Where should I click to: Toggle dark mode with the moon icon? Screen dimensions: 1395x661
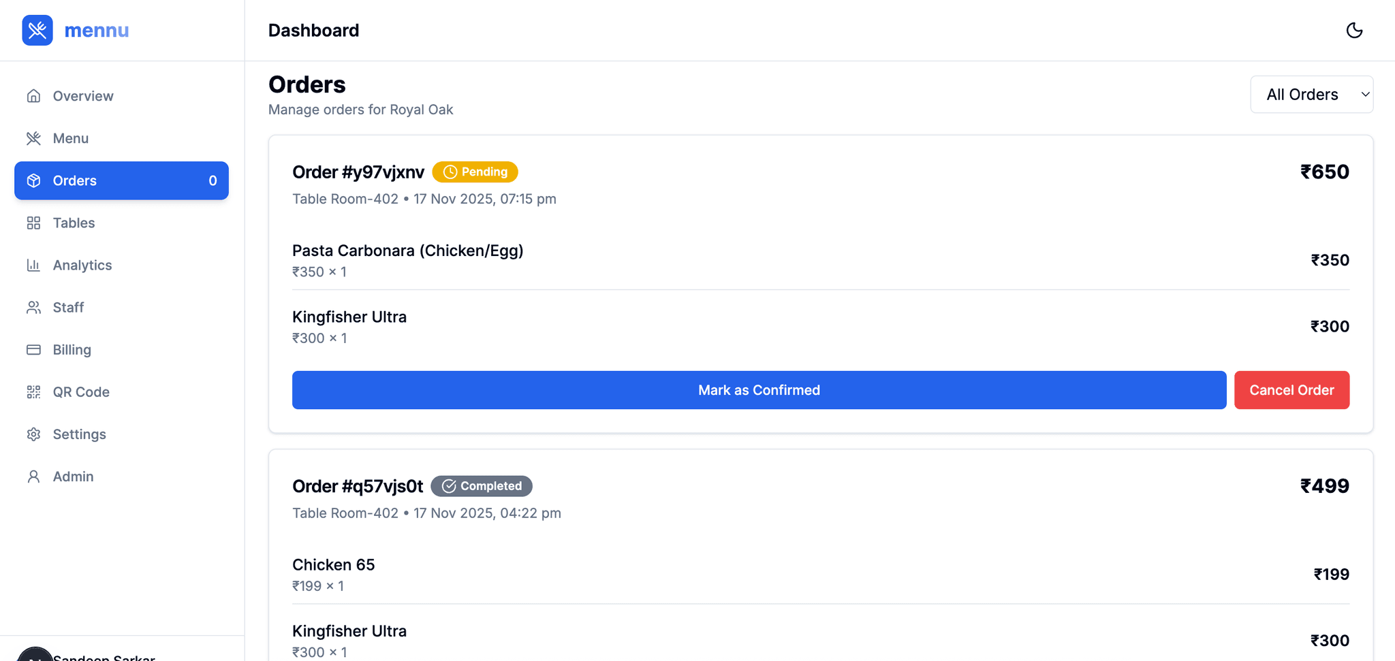tap(1354, 30)
